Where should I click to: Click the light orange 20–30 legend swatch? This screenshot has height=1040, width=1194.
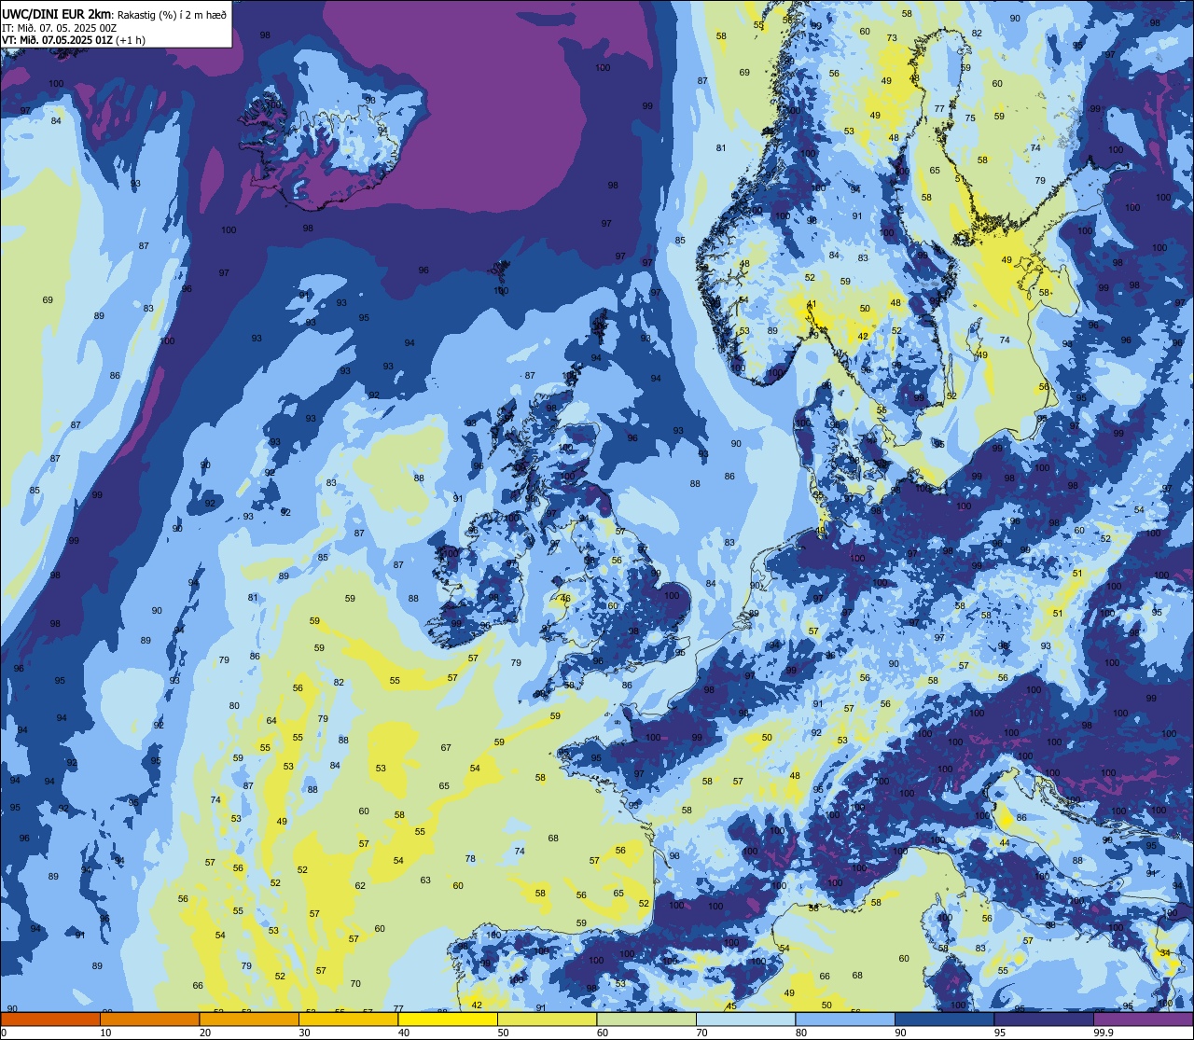click(249, 1019)
